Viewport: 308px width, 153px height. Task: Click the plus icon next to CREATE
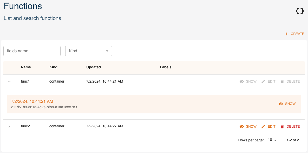click(x=286, y=34)
